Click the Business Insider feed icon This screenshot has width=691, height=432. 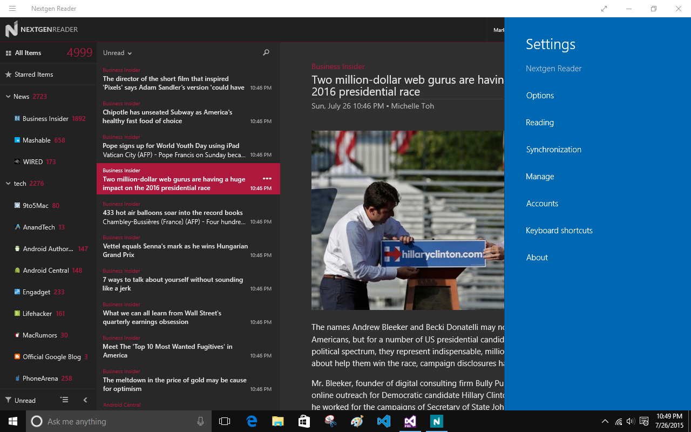pyautogui.click(x=18, y=119)
